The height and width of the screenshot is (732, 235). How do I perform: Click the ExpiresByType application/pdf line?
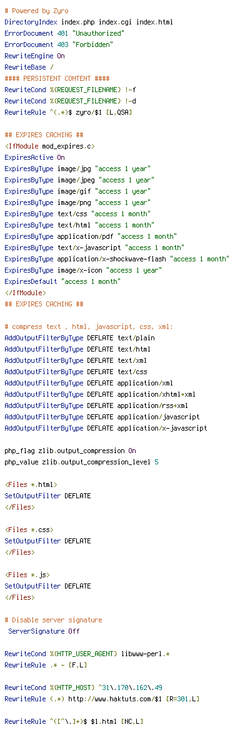(x=91, y=236)
